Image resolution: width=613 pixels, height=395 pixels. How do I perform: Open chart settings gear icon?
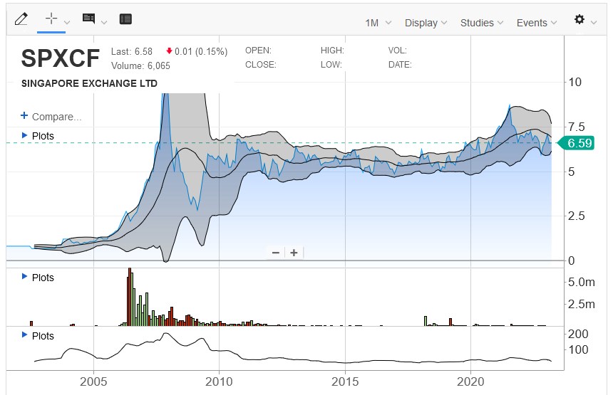[579, 19]
